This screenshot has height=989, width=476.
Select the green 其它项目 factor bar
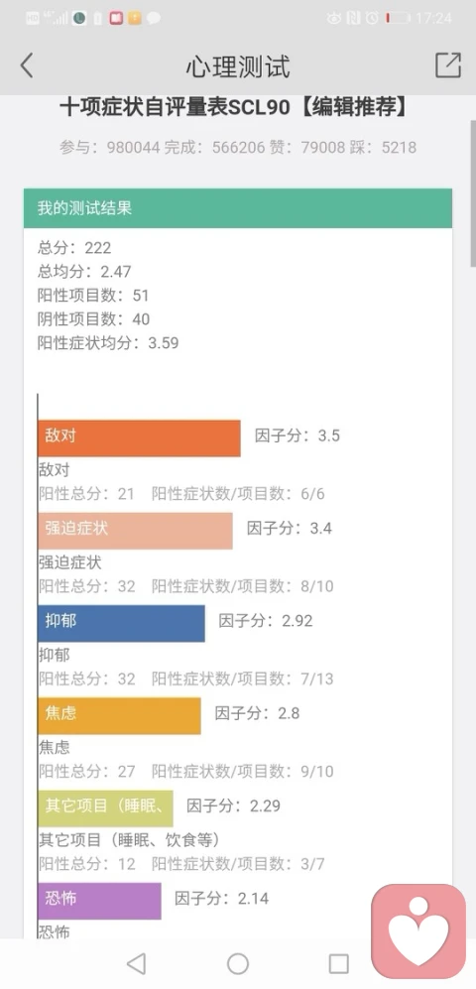click(105, 808)
